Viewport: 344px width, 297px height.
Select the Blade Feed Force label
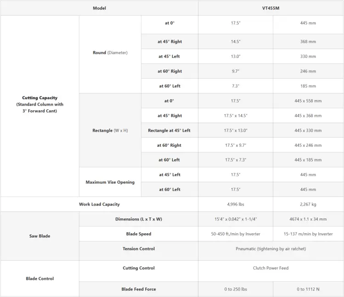(139, 289)
